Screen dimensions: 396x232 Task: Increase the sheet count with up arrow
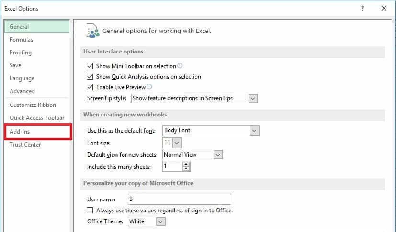(186, 164)
